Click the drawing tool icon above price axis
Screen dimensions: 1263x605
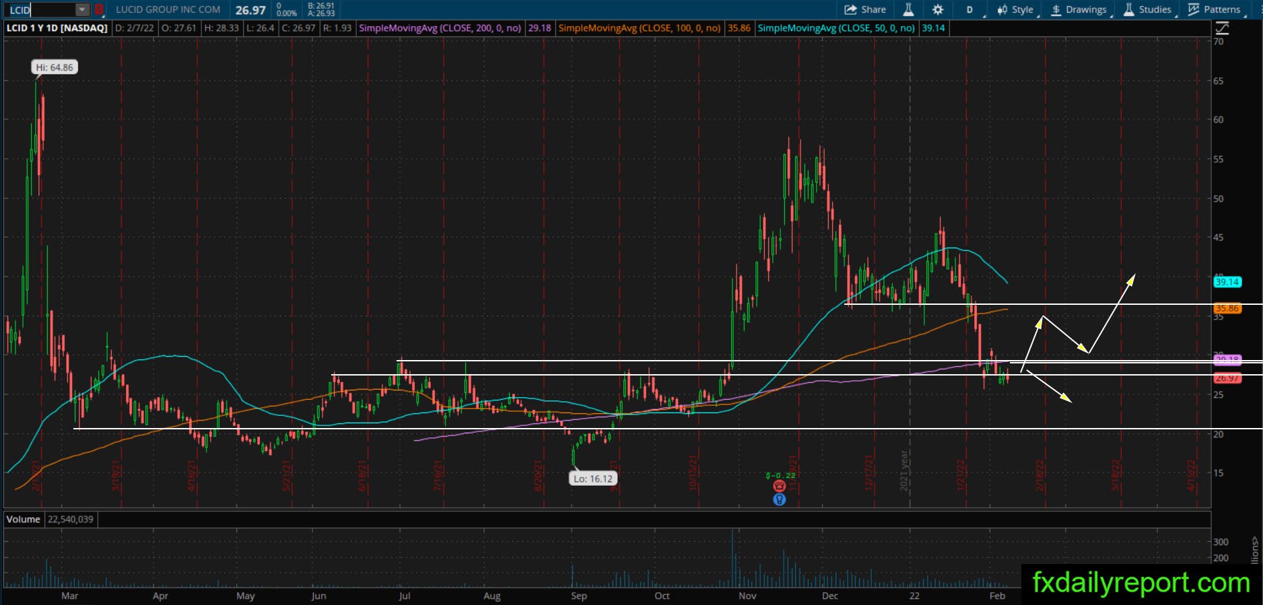click(x=1221, y=28)
